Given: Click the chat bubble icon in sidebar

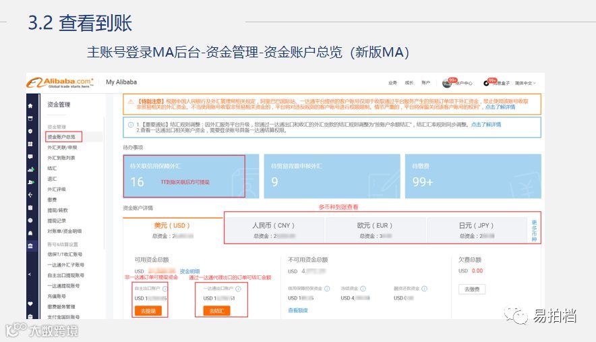Looking at the screenshot, I should [x=30, y=156].
